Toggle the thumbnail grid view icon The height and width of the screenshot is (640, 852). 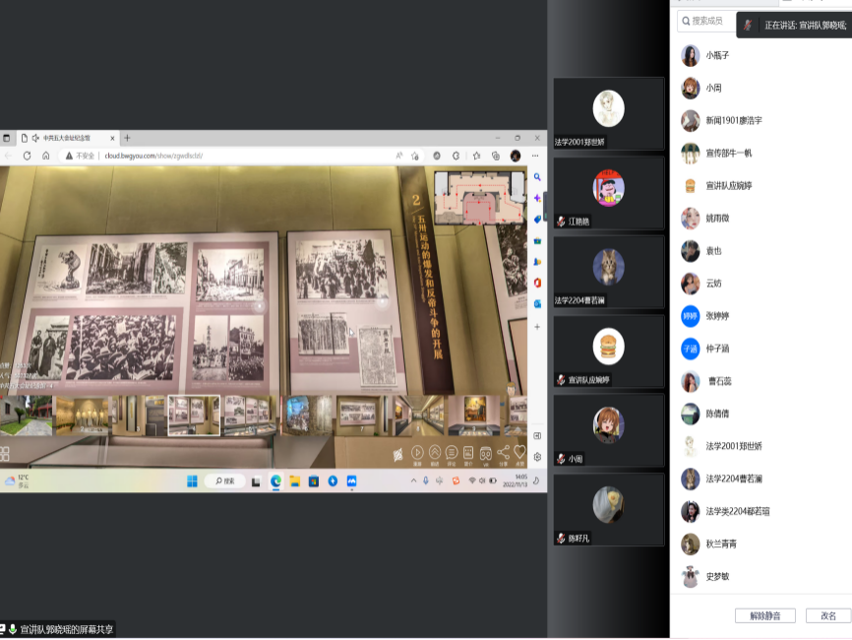point(5,454)
